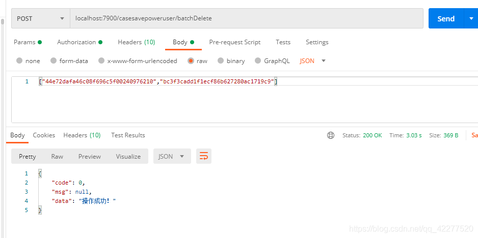Click the request URL field

[246, 18]
